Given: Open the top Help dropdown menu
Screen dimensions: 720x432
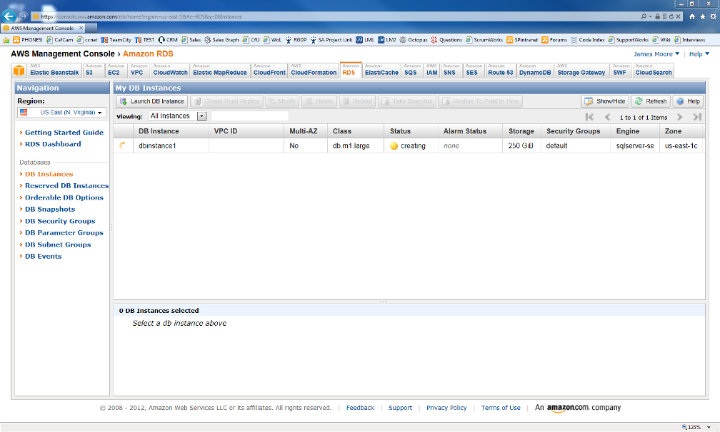Looking at the screenshot, I should 699,54.
